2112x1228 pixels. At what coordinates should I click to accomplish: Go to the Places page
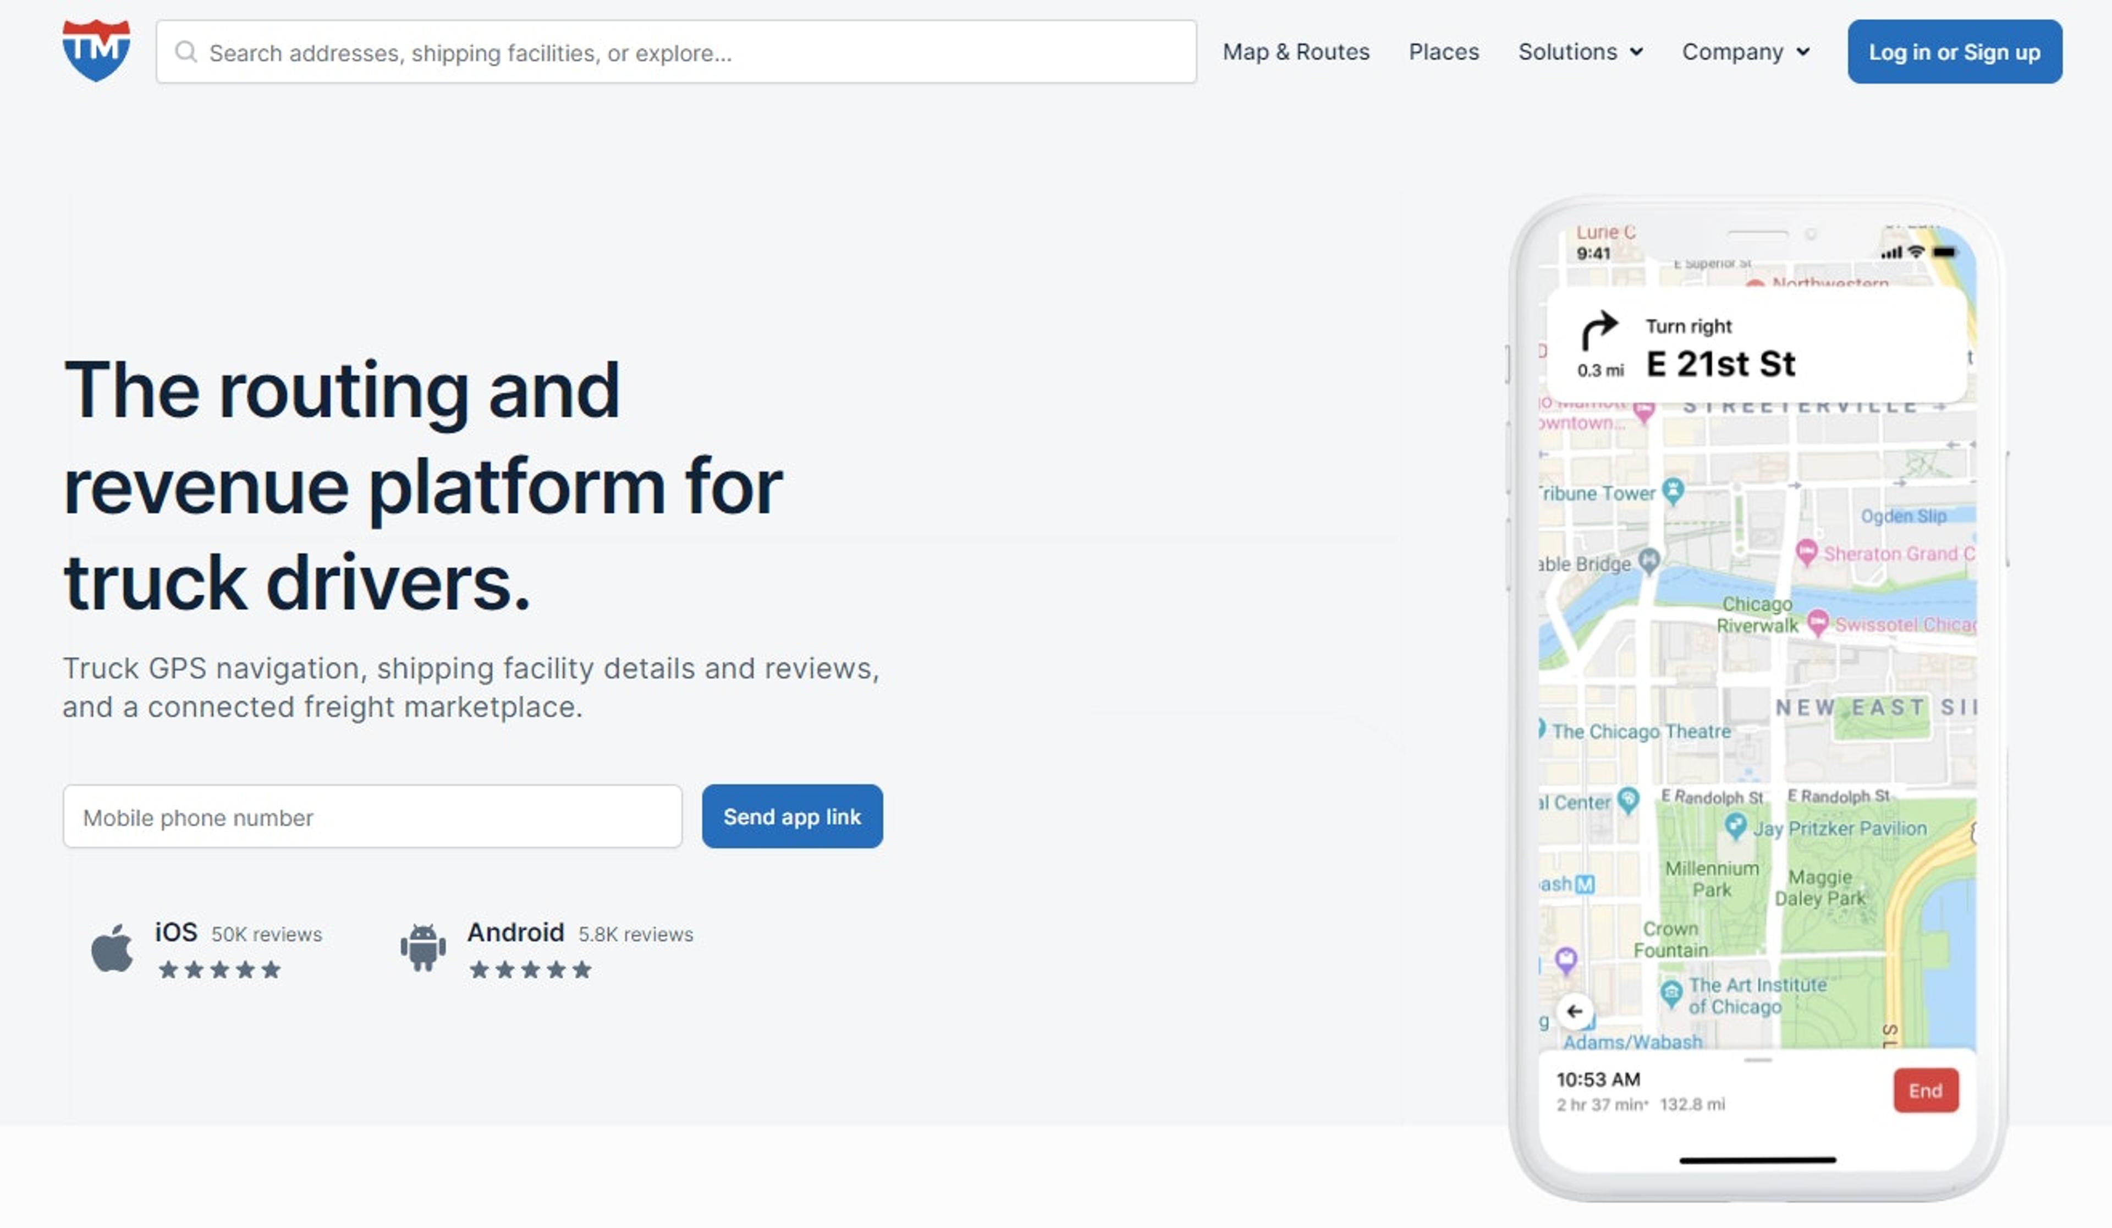(1443, 52)
